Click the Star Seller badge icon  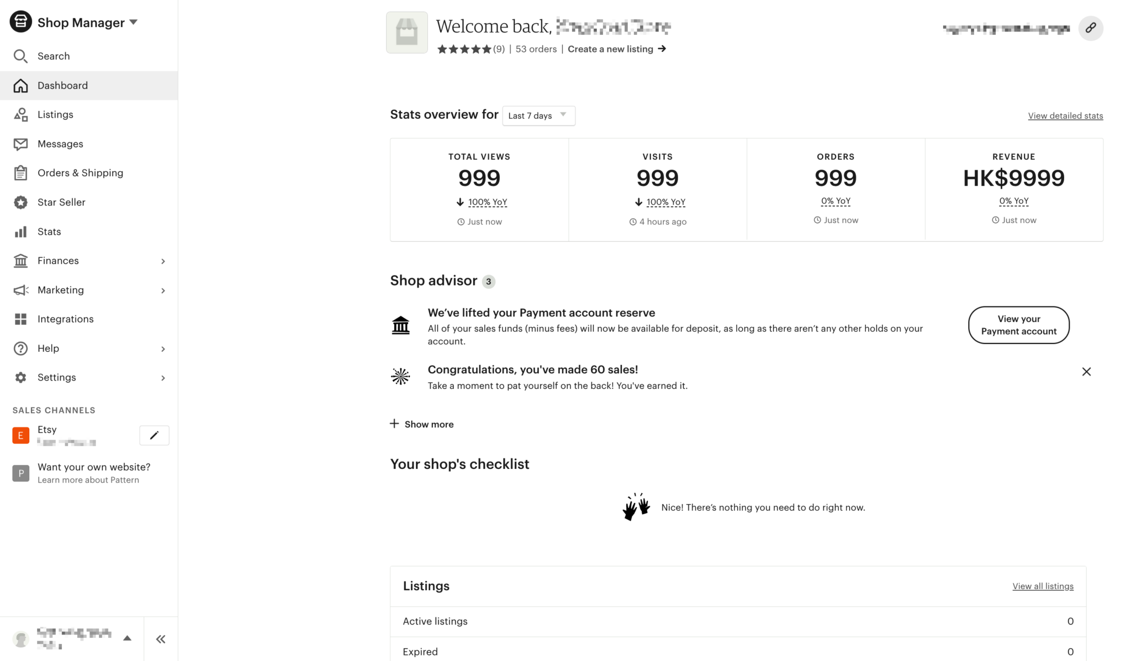20,202
